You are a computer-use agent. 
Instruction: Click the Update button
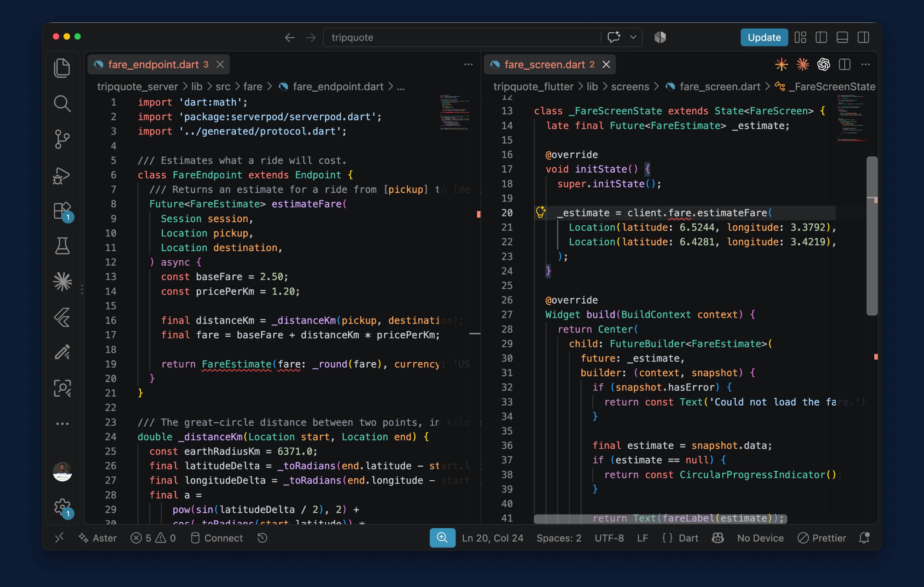click(764, 37)
